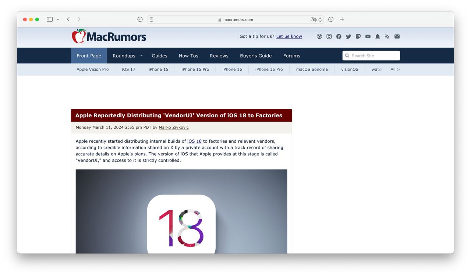Click the Twitter bird icon
The image size is (471, 276).
pyautogui.click(x=348, y=36)
